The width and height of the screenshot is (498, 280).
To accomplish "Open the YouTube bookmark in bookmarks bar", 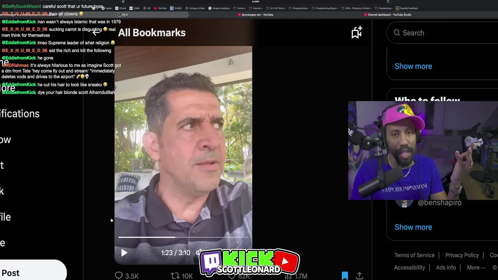I will point(160,8).
